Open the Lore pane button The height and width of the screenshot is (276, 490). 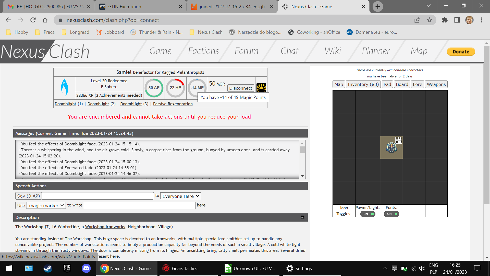tap(418, 84)
